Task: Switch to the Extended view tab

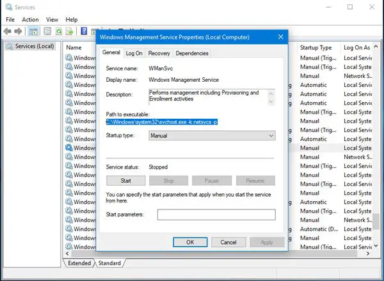Action: pos(79,263)
